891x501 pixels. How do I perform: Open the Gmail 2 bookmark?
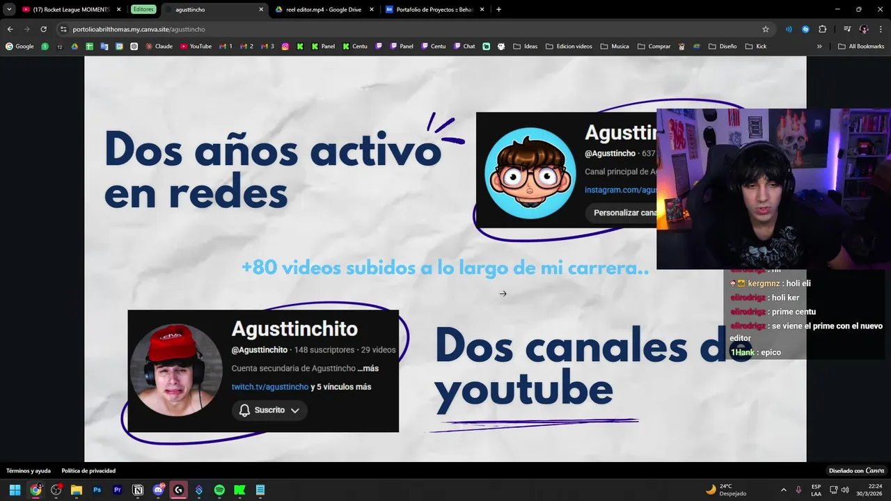pos(246,47)
